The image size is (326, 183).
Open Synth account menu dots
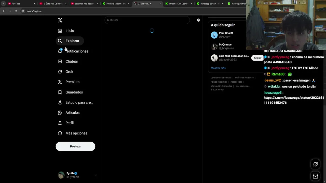click(x=96, y=175)
